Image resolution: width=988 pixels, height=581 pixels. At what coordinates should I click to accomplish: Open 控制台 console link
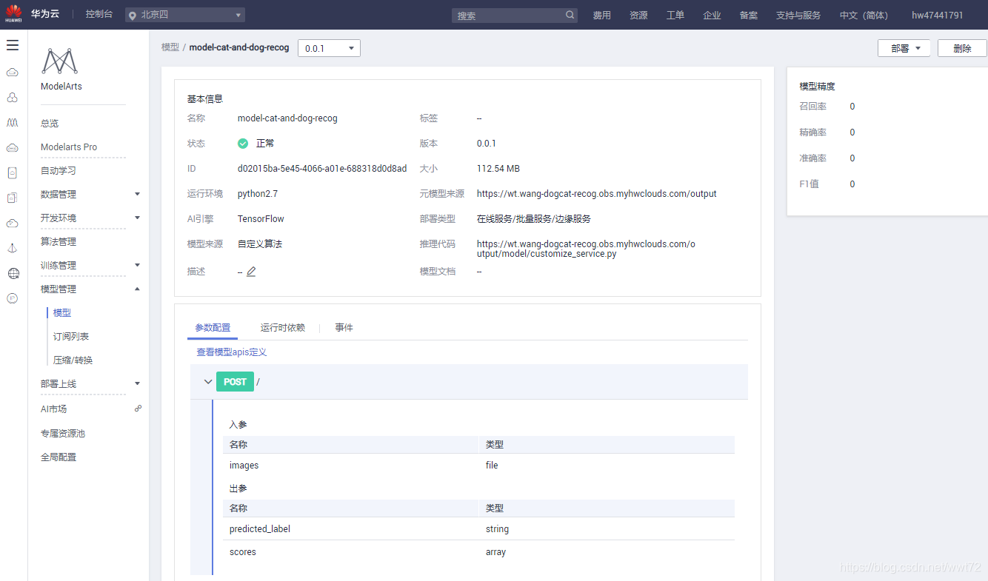pos(99,14)
